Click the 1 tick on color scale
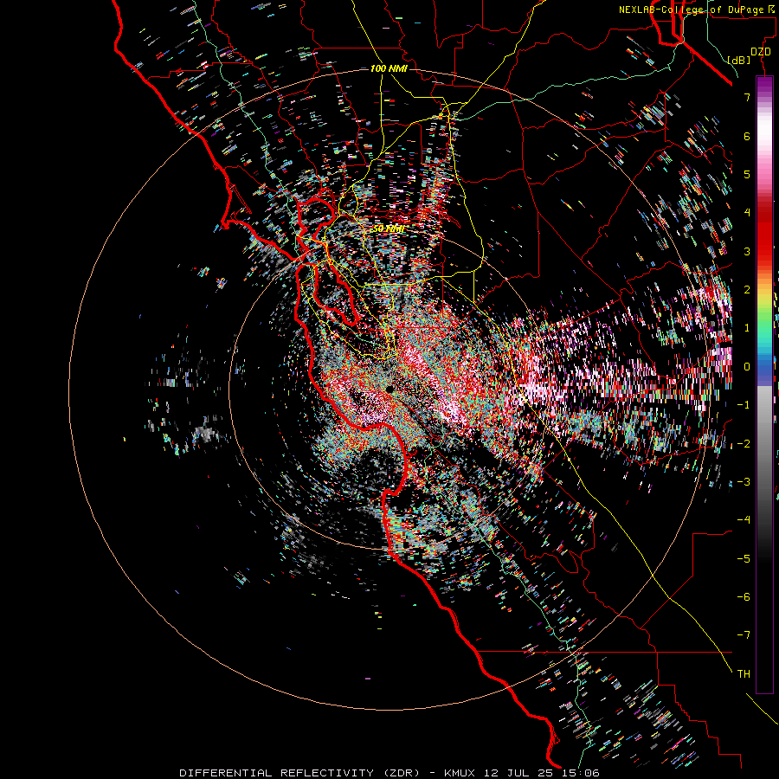Screen dimensions: 779x779 [747, 328]
